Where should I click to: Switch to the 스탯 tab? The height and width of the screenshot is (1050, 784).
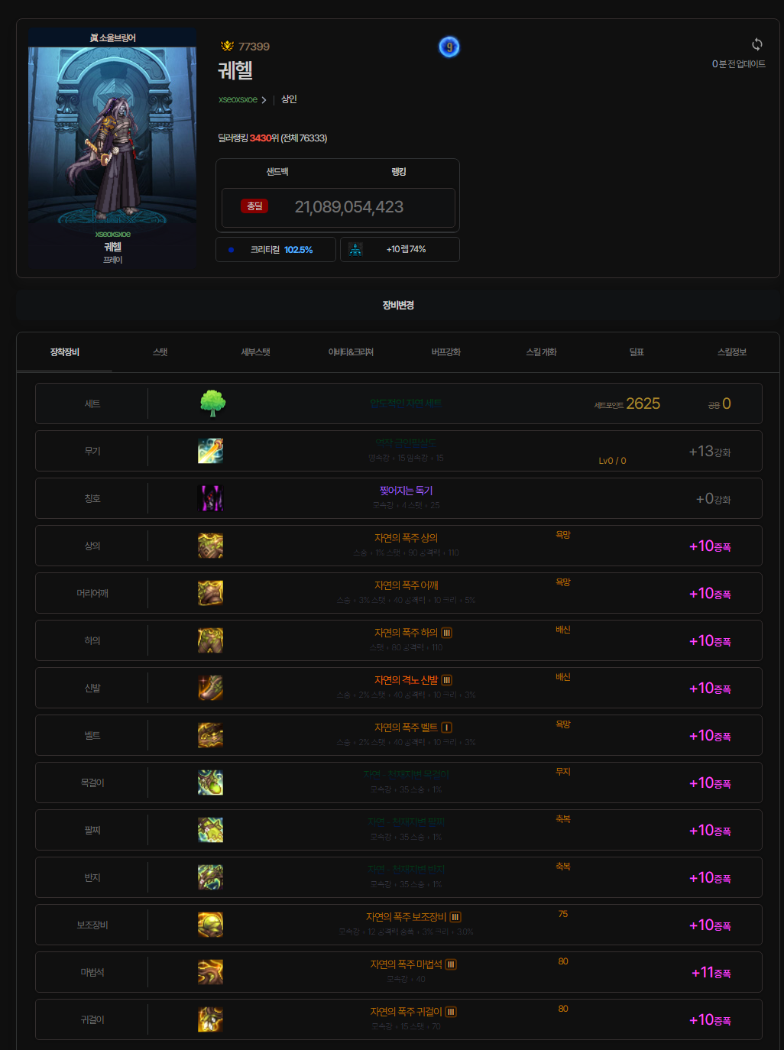[160, 352]
